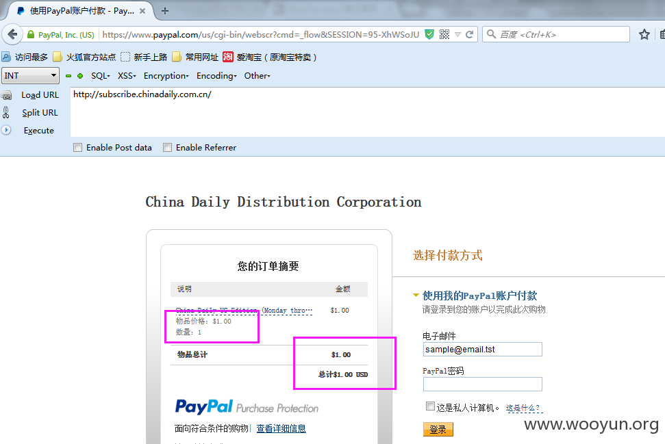Click Execute button
Viewport: 665px width, 444px height.
[38, 131]
